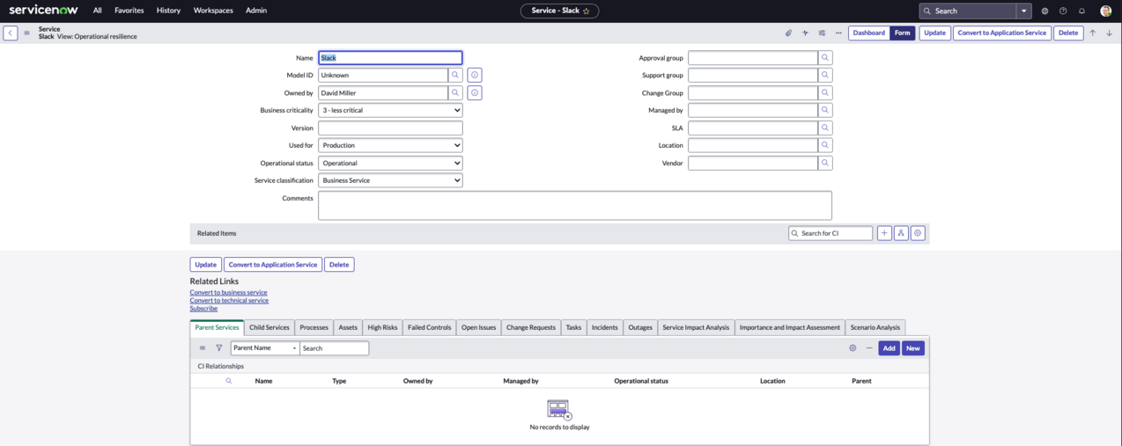The image size is (1122, 446).
Task: Click Convert to business service link
Action: click(x=228, y=293)
